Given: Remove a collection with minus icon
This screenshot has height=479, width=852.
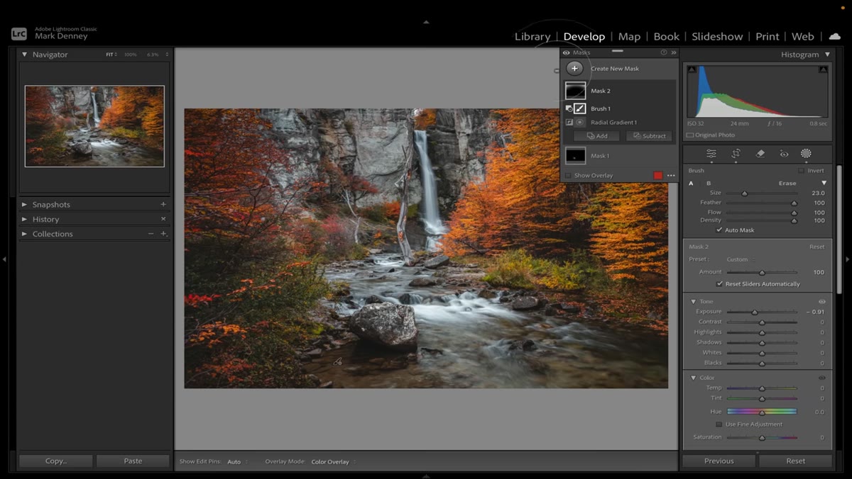Looking at the screenshot, I should point(151,234).
